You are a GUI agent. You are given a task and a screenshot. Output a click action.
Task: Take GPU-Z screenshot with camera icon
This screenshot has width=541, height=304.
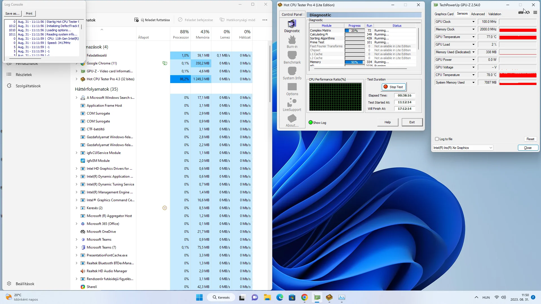pyautogui.click(x=520, y=12)
